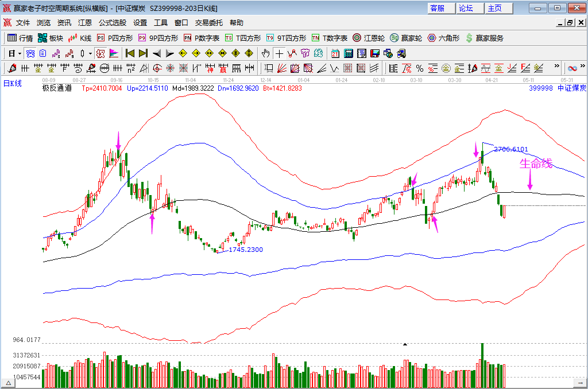
Task: Open the 交易委托 menu
Action: 209,23
